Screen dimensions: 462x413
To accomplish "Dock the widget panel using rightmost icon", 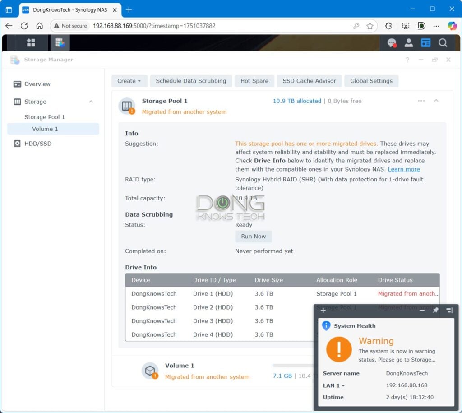I will 449,310.
